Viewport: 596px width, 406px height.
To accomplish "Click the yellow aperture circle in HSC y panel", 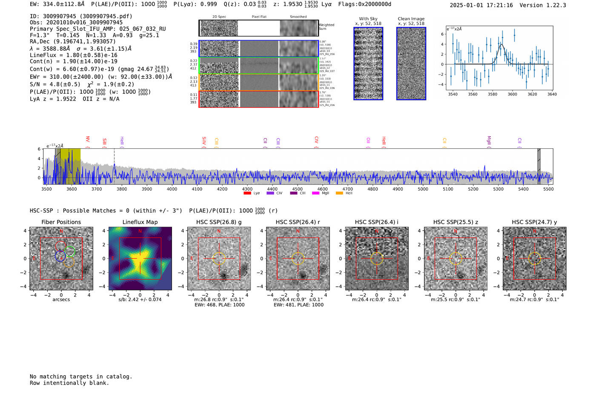I will tap(534, 258).
